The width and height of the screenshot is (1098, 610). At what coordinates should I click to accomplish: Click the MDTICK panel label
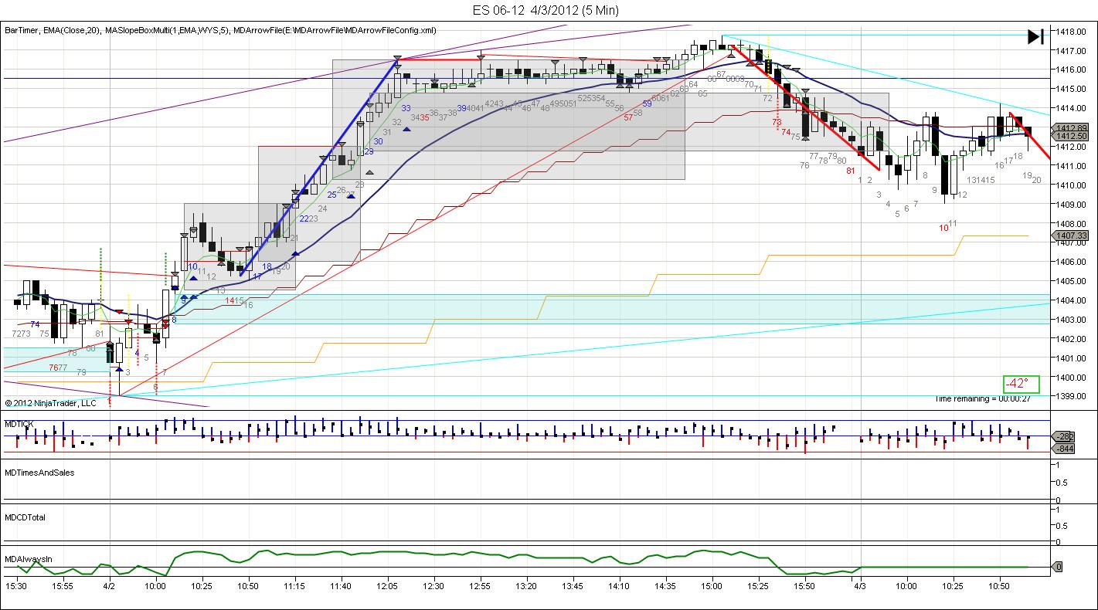point(20,424)
